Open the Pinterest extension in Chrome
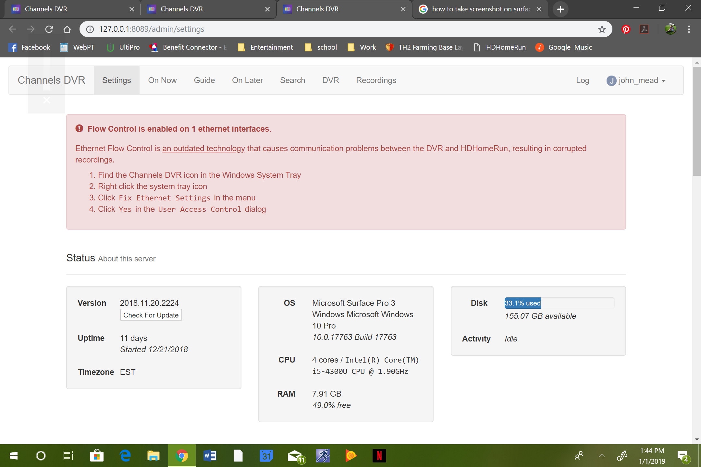Image resolution: width=701 pixels, height=467 pixels. tap(626, 29)
